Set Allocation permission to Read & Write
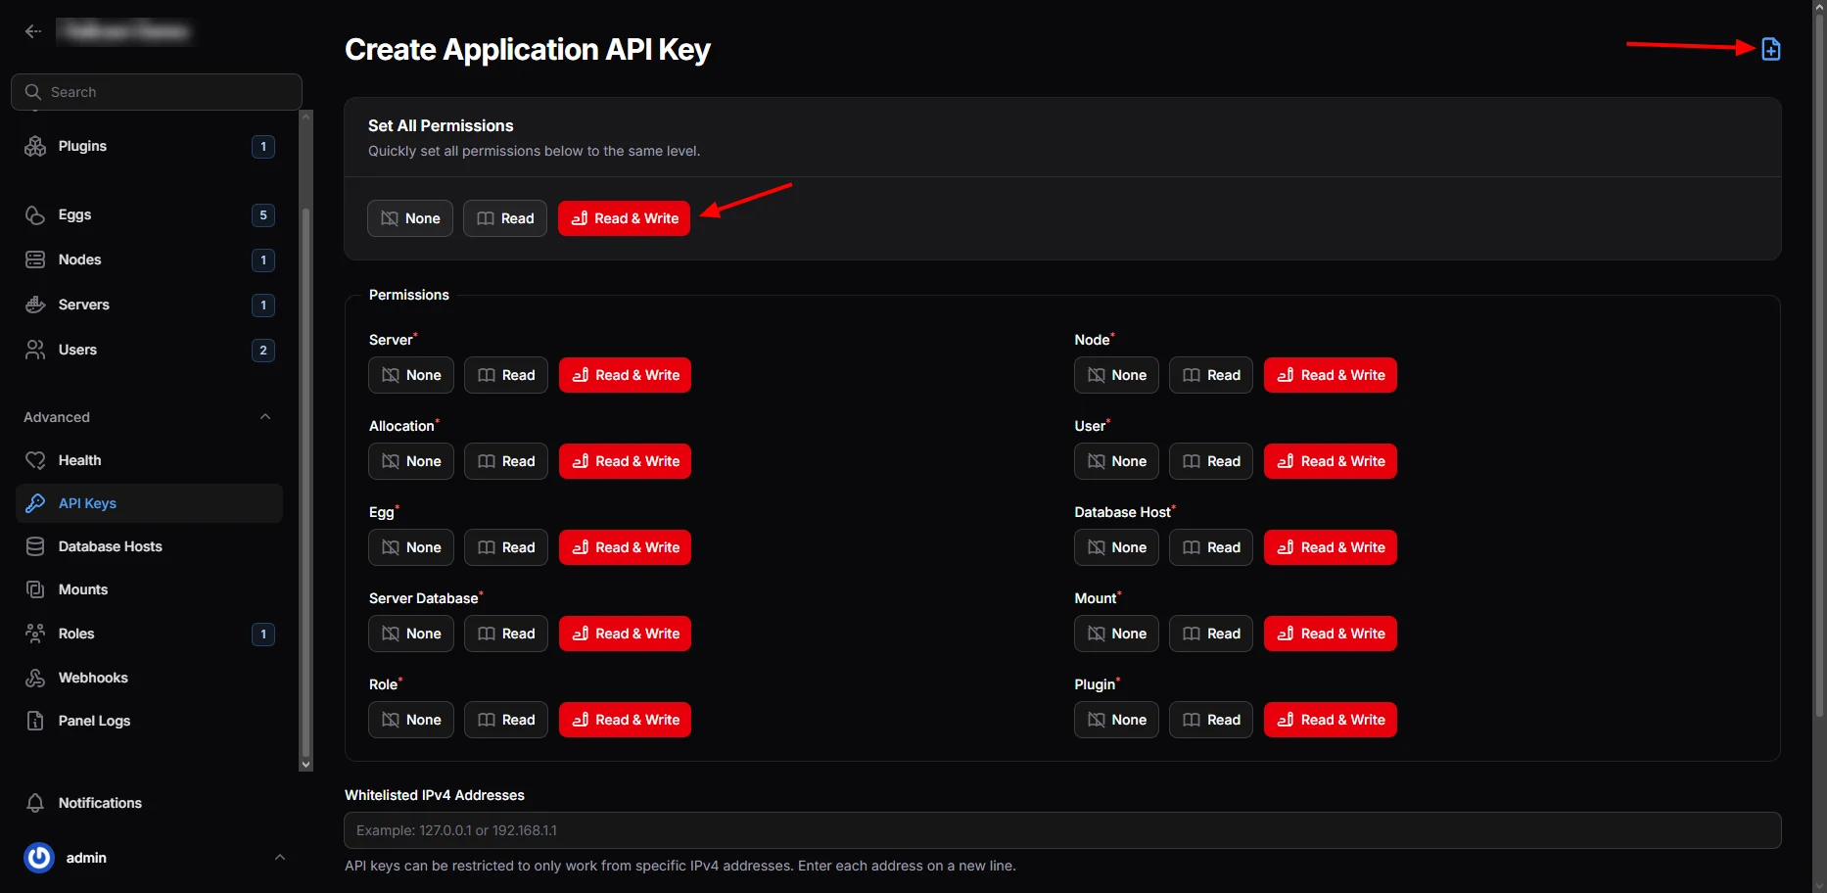Screen dimensions: 1827x893 626,461
